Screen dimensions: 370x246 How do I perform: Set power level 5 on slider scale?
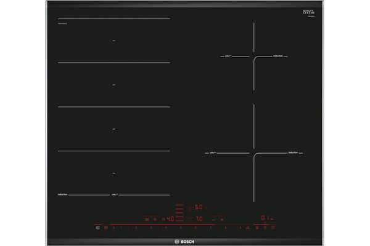pyautogui.click(x=181, y=228)
